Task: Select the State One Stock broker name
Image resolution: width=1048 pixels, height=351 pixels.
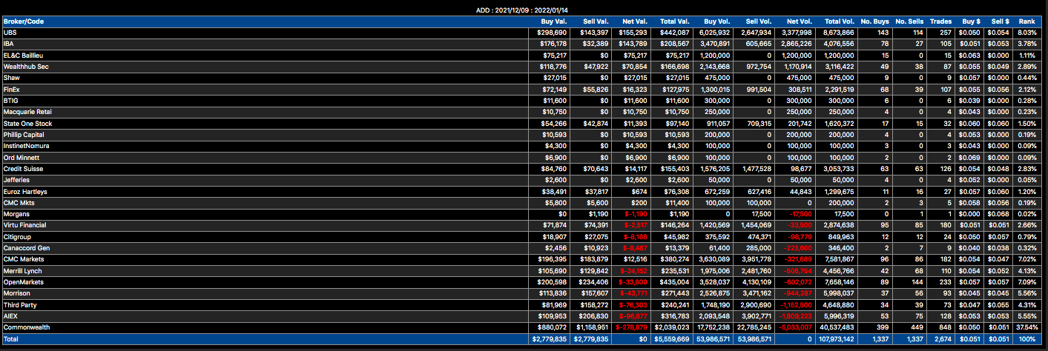Action: pyautogui.click(x=27, y=123)
